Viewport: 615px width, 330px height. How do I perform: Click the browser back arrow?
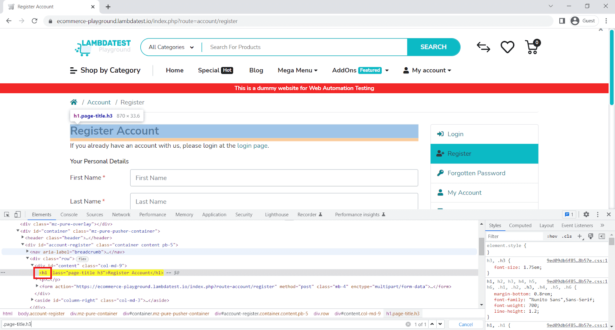click(x=9, y=21)
